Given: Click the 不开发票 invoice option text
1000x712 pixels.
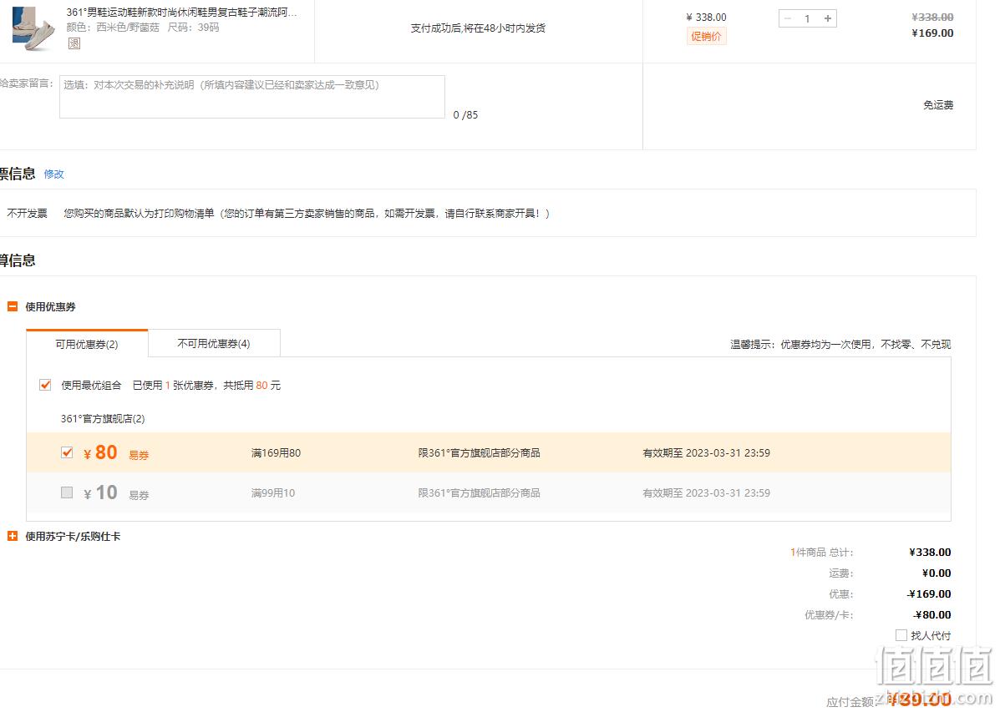Looking at the screenshot, I should 27,214.
